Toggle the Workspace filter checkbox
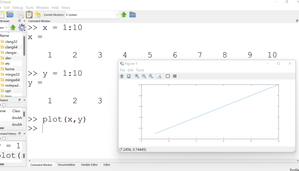299x171 pixels. [x=4, y=105]
